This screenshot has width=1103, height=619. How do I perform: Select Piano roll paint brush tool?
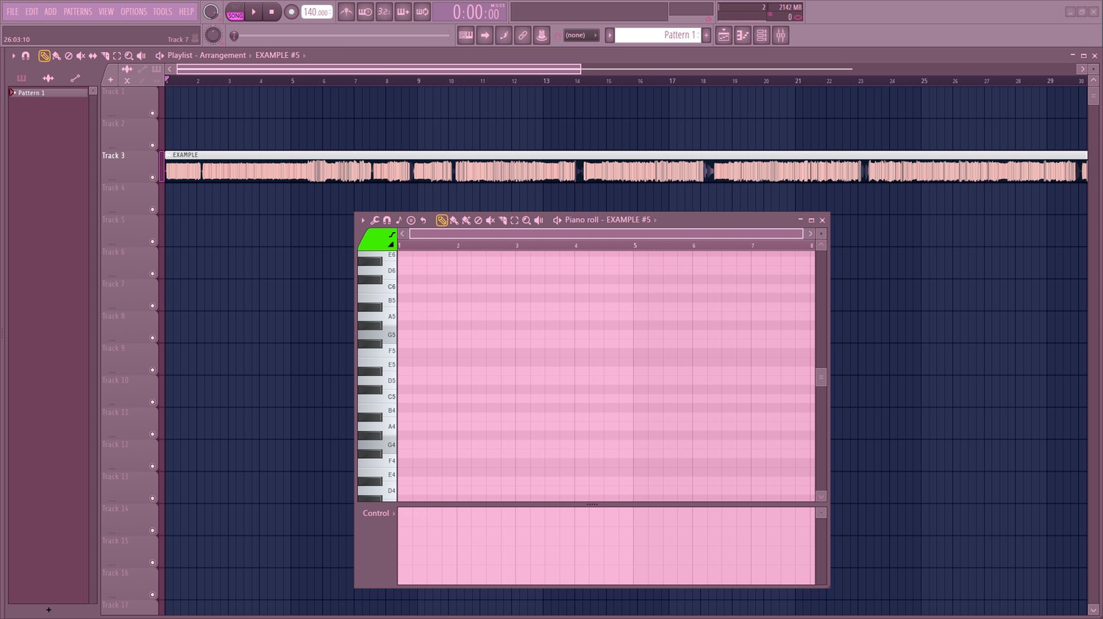coord(454,220)
